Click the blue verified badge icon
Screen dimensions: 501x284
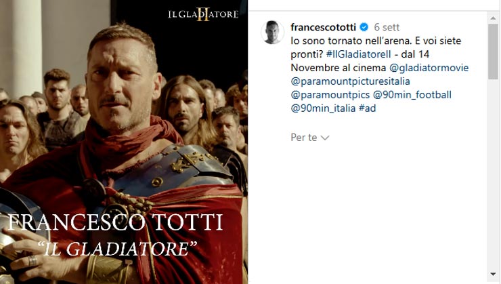[364, 27]
